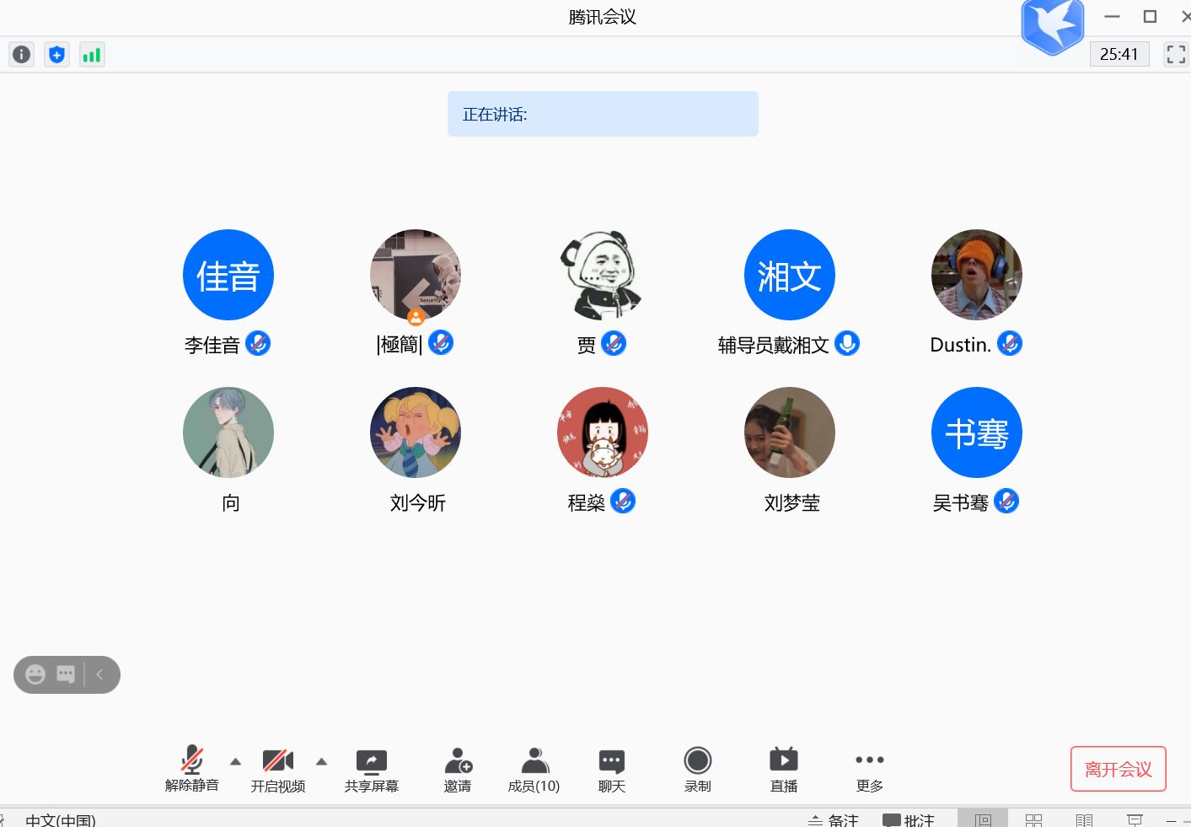Open the 聊天 chat panel
Screen dimensions: 1191x827
(x=611, y=770)
